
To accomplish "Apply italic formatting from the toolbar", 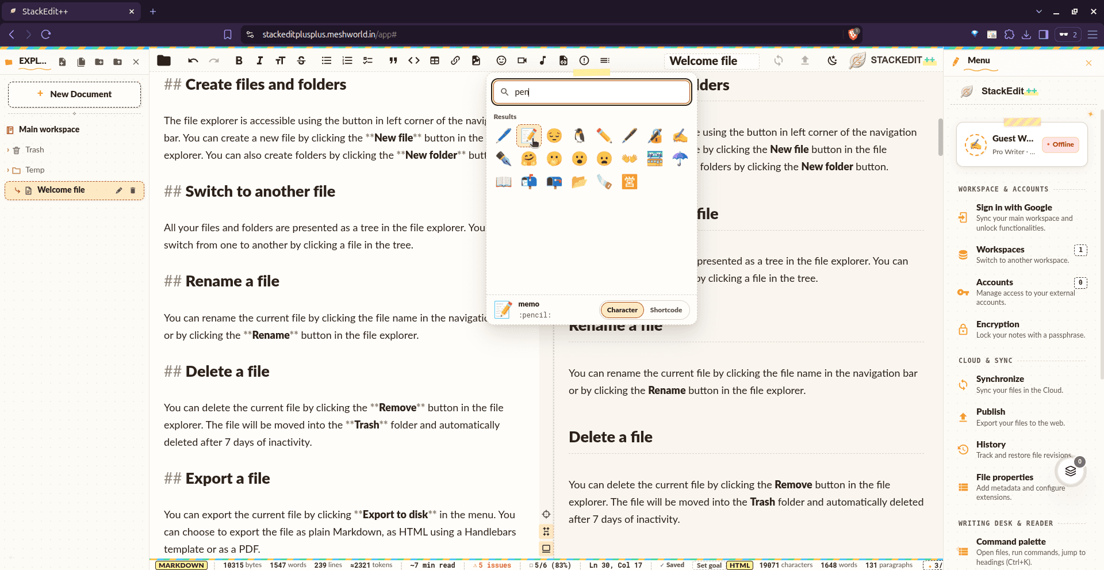I will pos(259,60).
